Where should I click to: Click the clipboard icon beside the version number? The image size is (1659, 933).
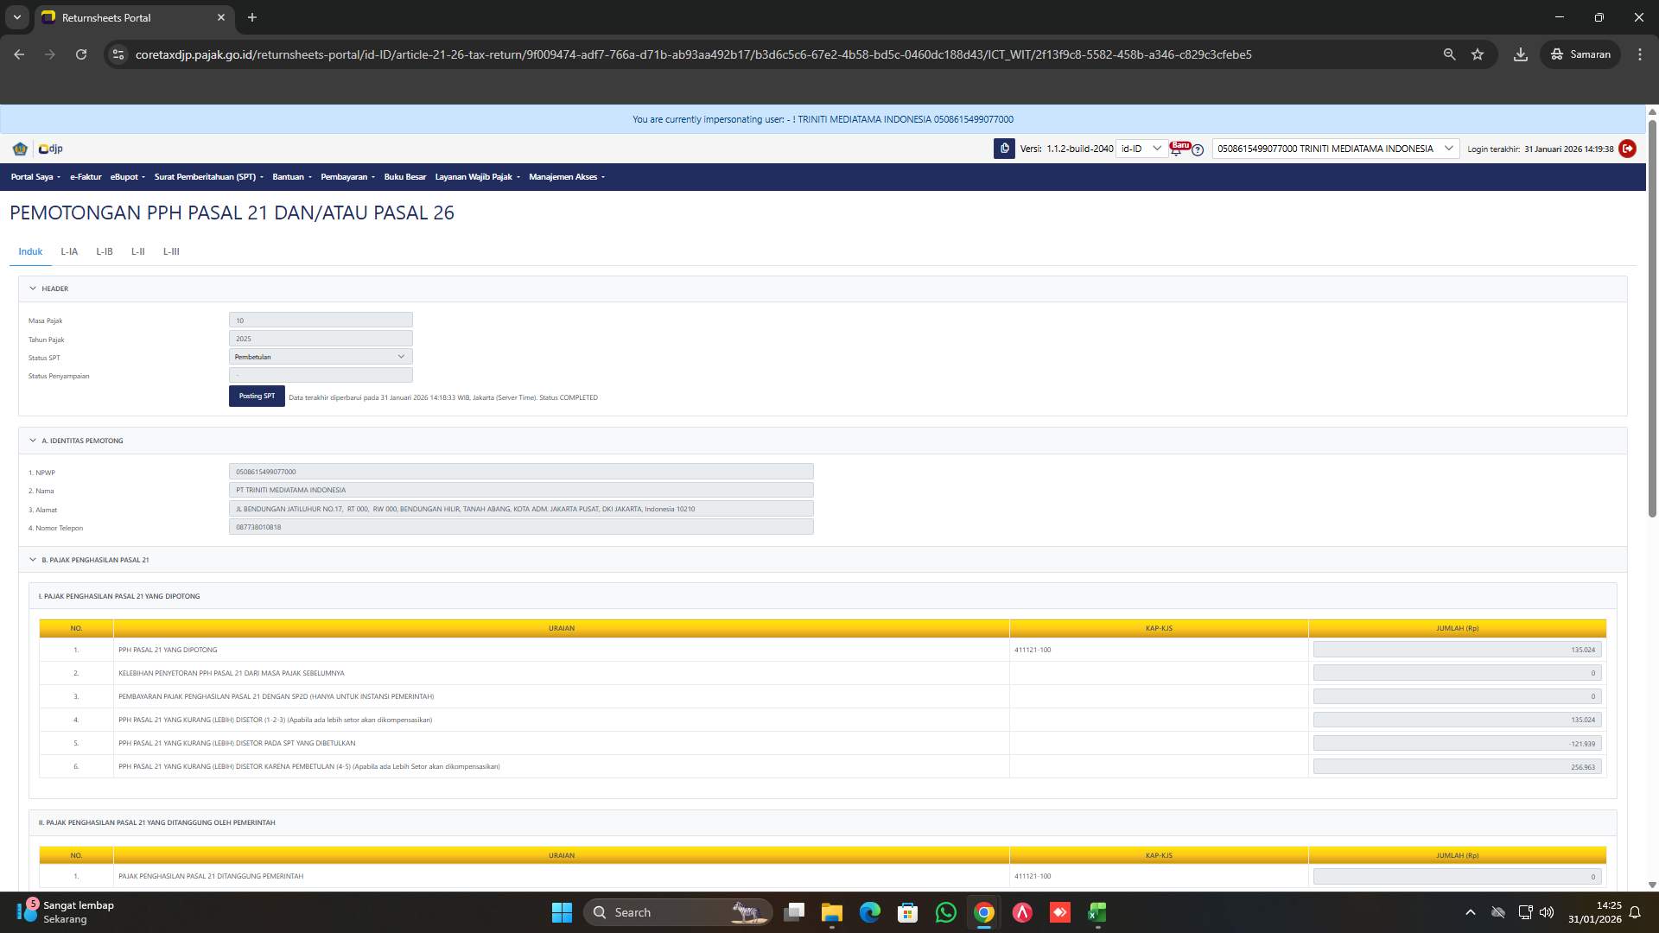pyautogui.click(x=1004, y=149)
